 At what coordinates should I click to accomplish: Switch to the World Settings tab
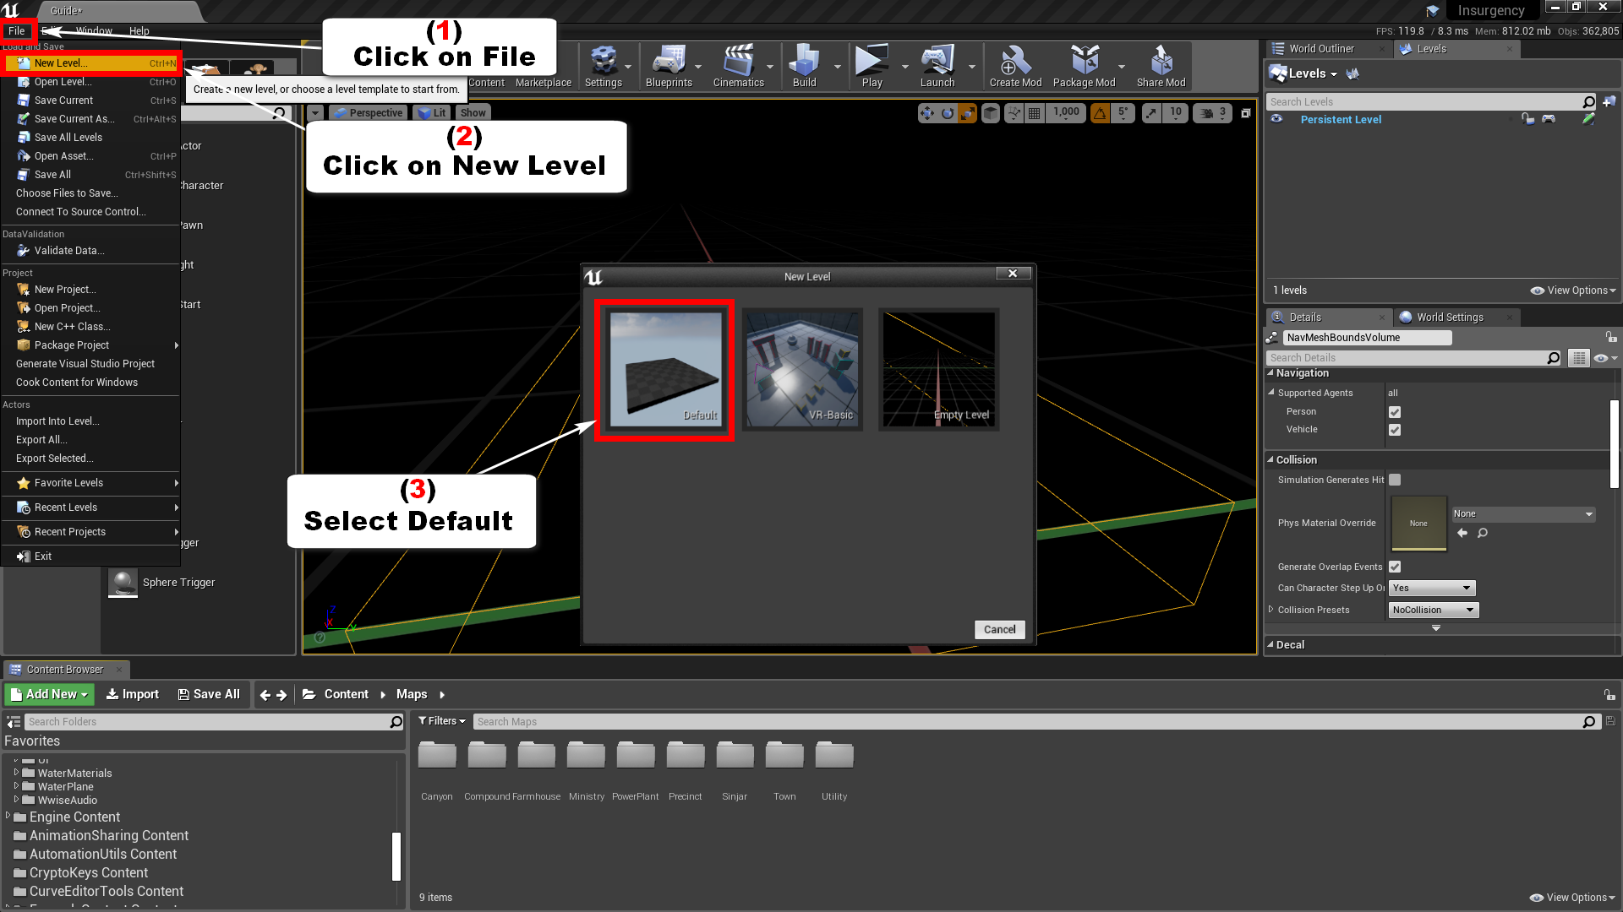click(1450, 318)
